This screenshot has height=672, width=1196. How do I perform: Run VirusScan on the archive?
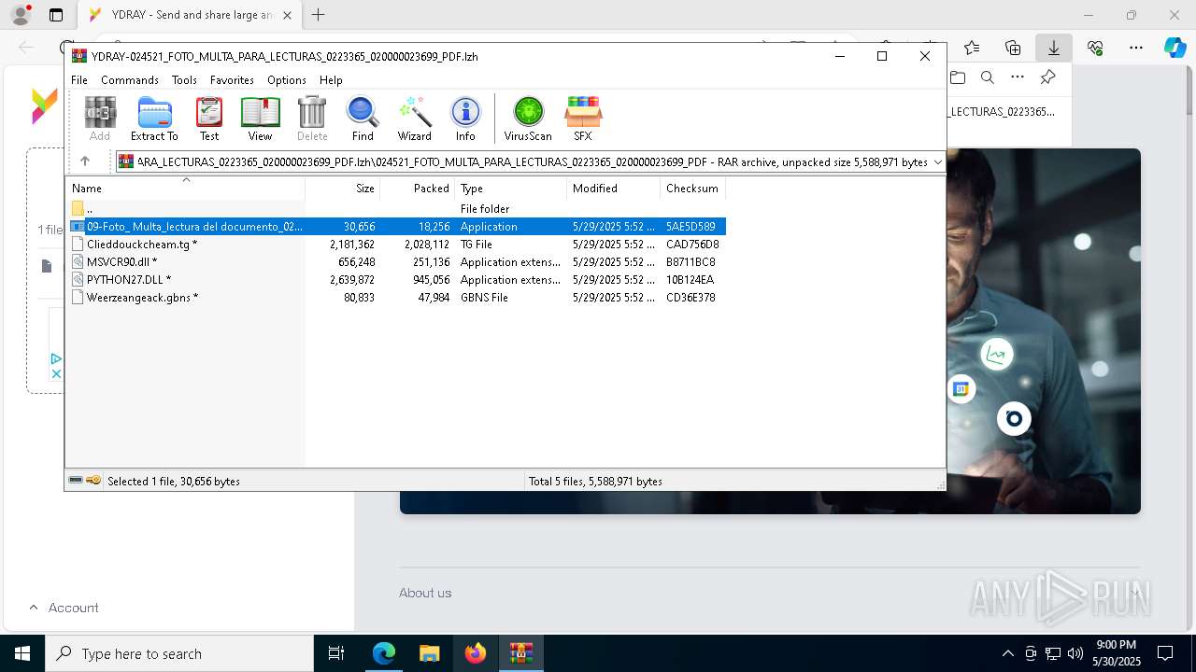(x=528, y=119)
